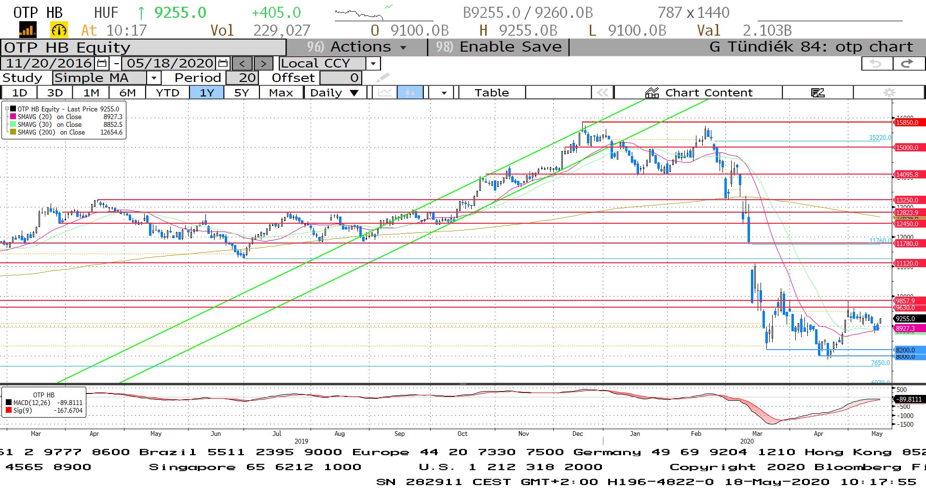This screenshot has height=501, width=926.
Task: Click the 9255.0 last price label
Action: 910,319
